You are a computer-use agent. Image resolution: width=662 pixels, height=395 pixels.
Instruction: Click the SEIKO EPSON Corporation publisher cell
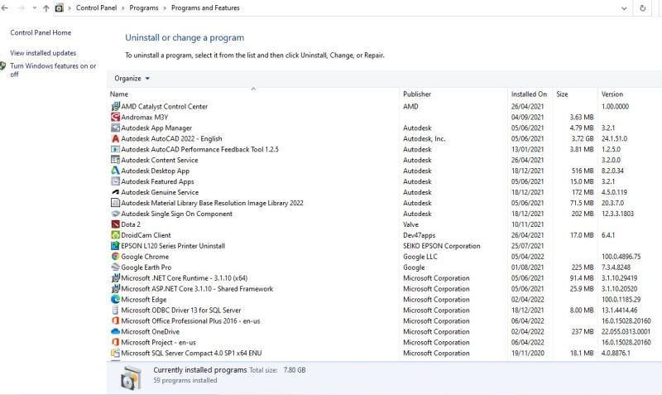pyautogui.click(x=442, y=246)
